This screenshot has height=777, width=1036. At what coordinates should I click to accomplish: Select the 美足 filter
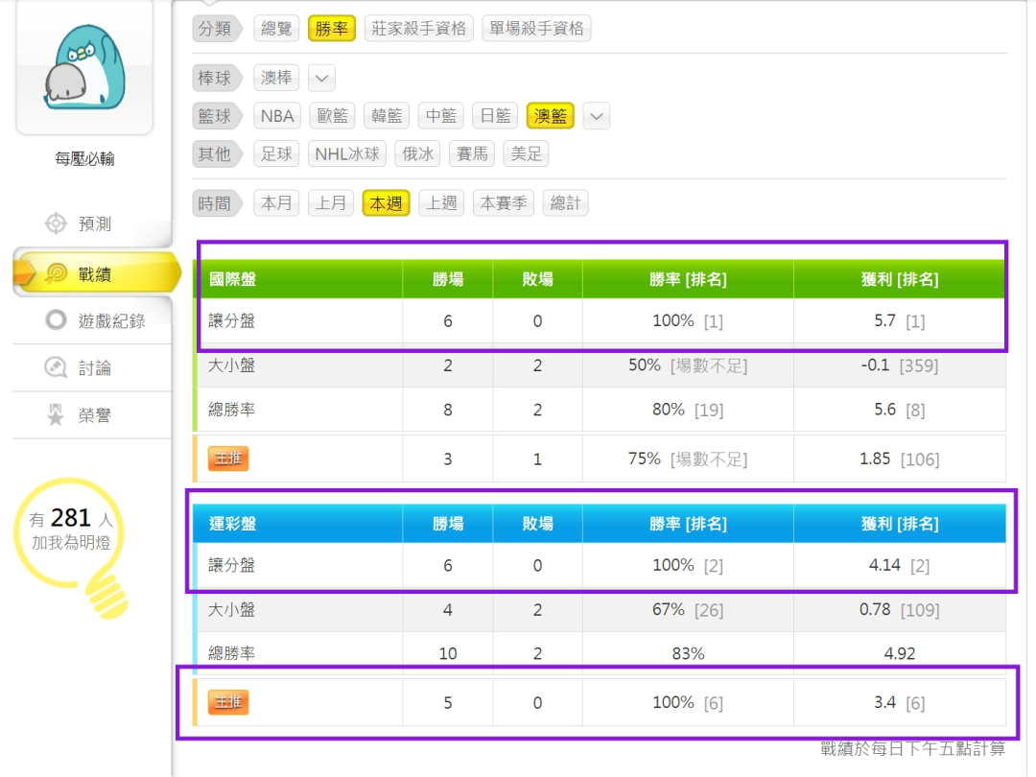coord(526,153)
